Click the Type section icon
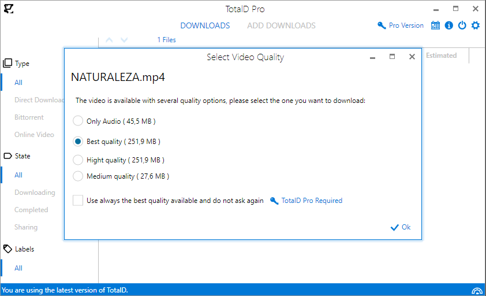The height and width of the screenshot is (296, 486). 8,64
